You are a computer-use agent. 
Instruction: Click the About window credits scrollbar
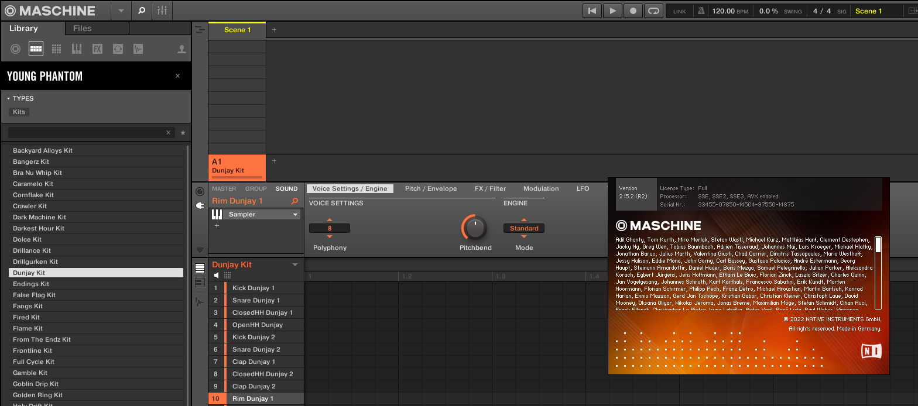[878, 273]
